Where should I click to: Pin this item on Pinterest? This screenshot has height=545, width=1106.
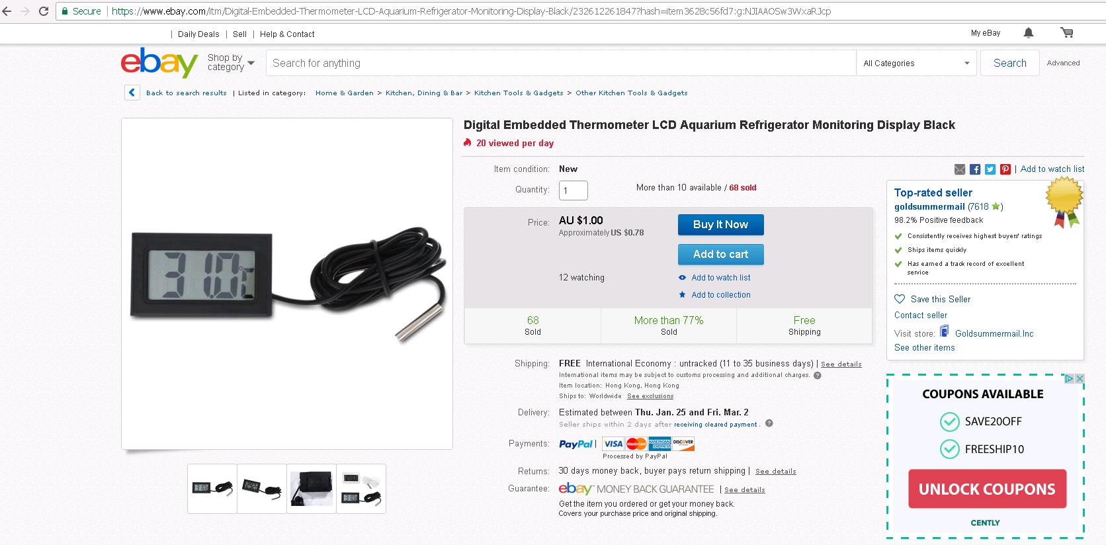[1005, 169]
